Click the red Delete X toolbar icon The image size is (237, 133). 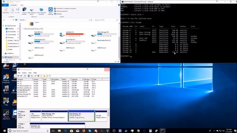pyautogui.click(x=38, y=76)
